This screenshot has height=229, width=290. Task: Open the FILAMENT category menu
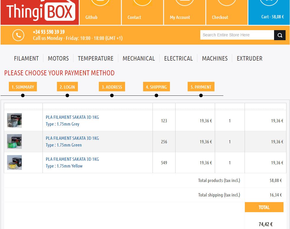point(26,59)
